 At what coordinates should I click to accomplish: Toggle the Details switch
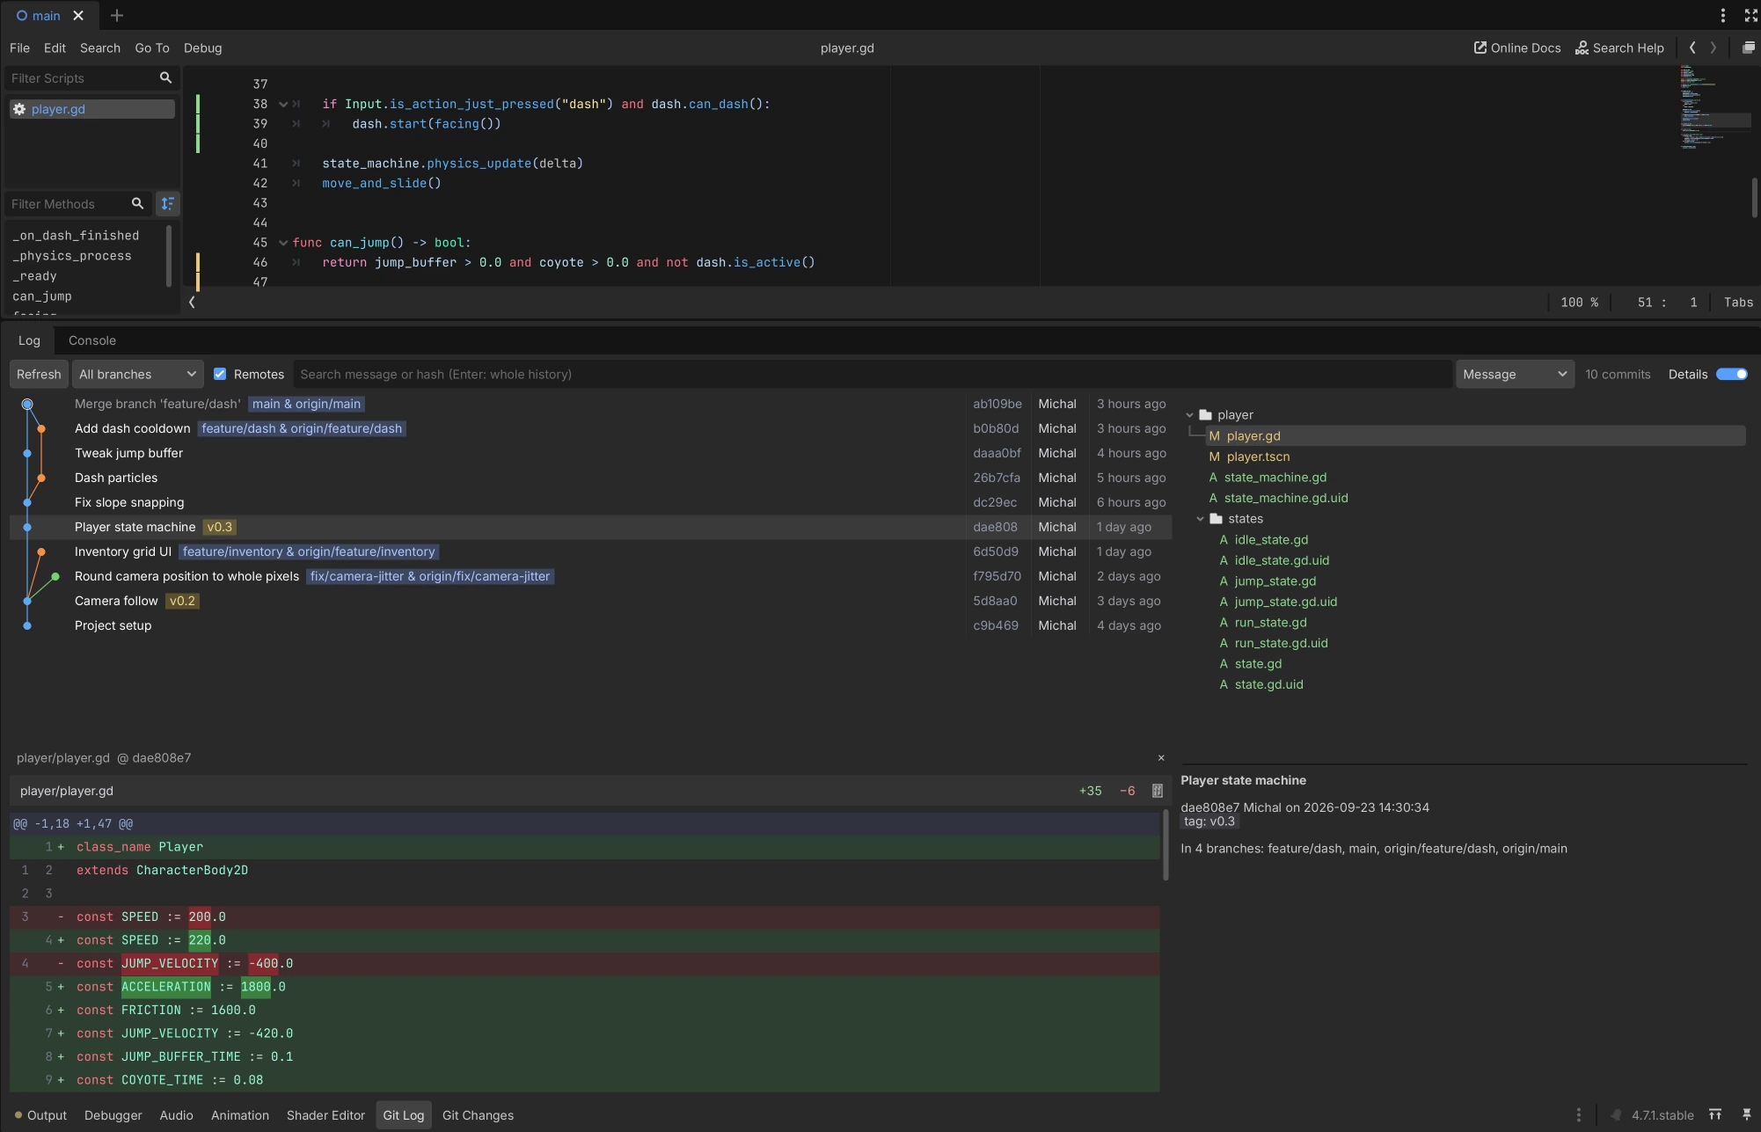1732,375
